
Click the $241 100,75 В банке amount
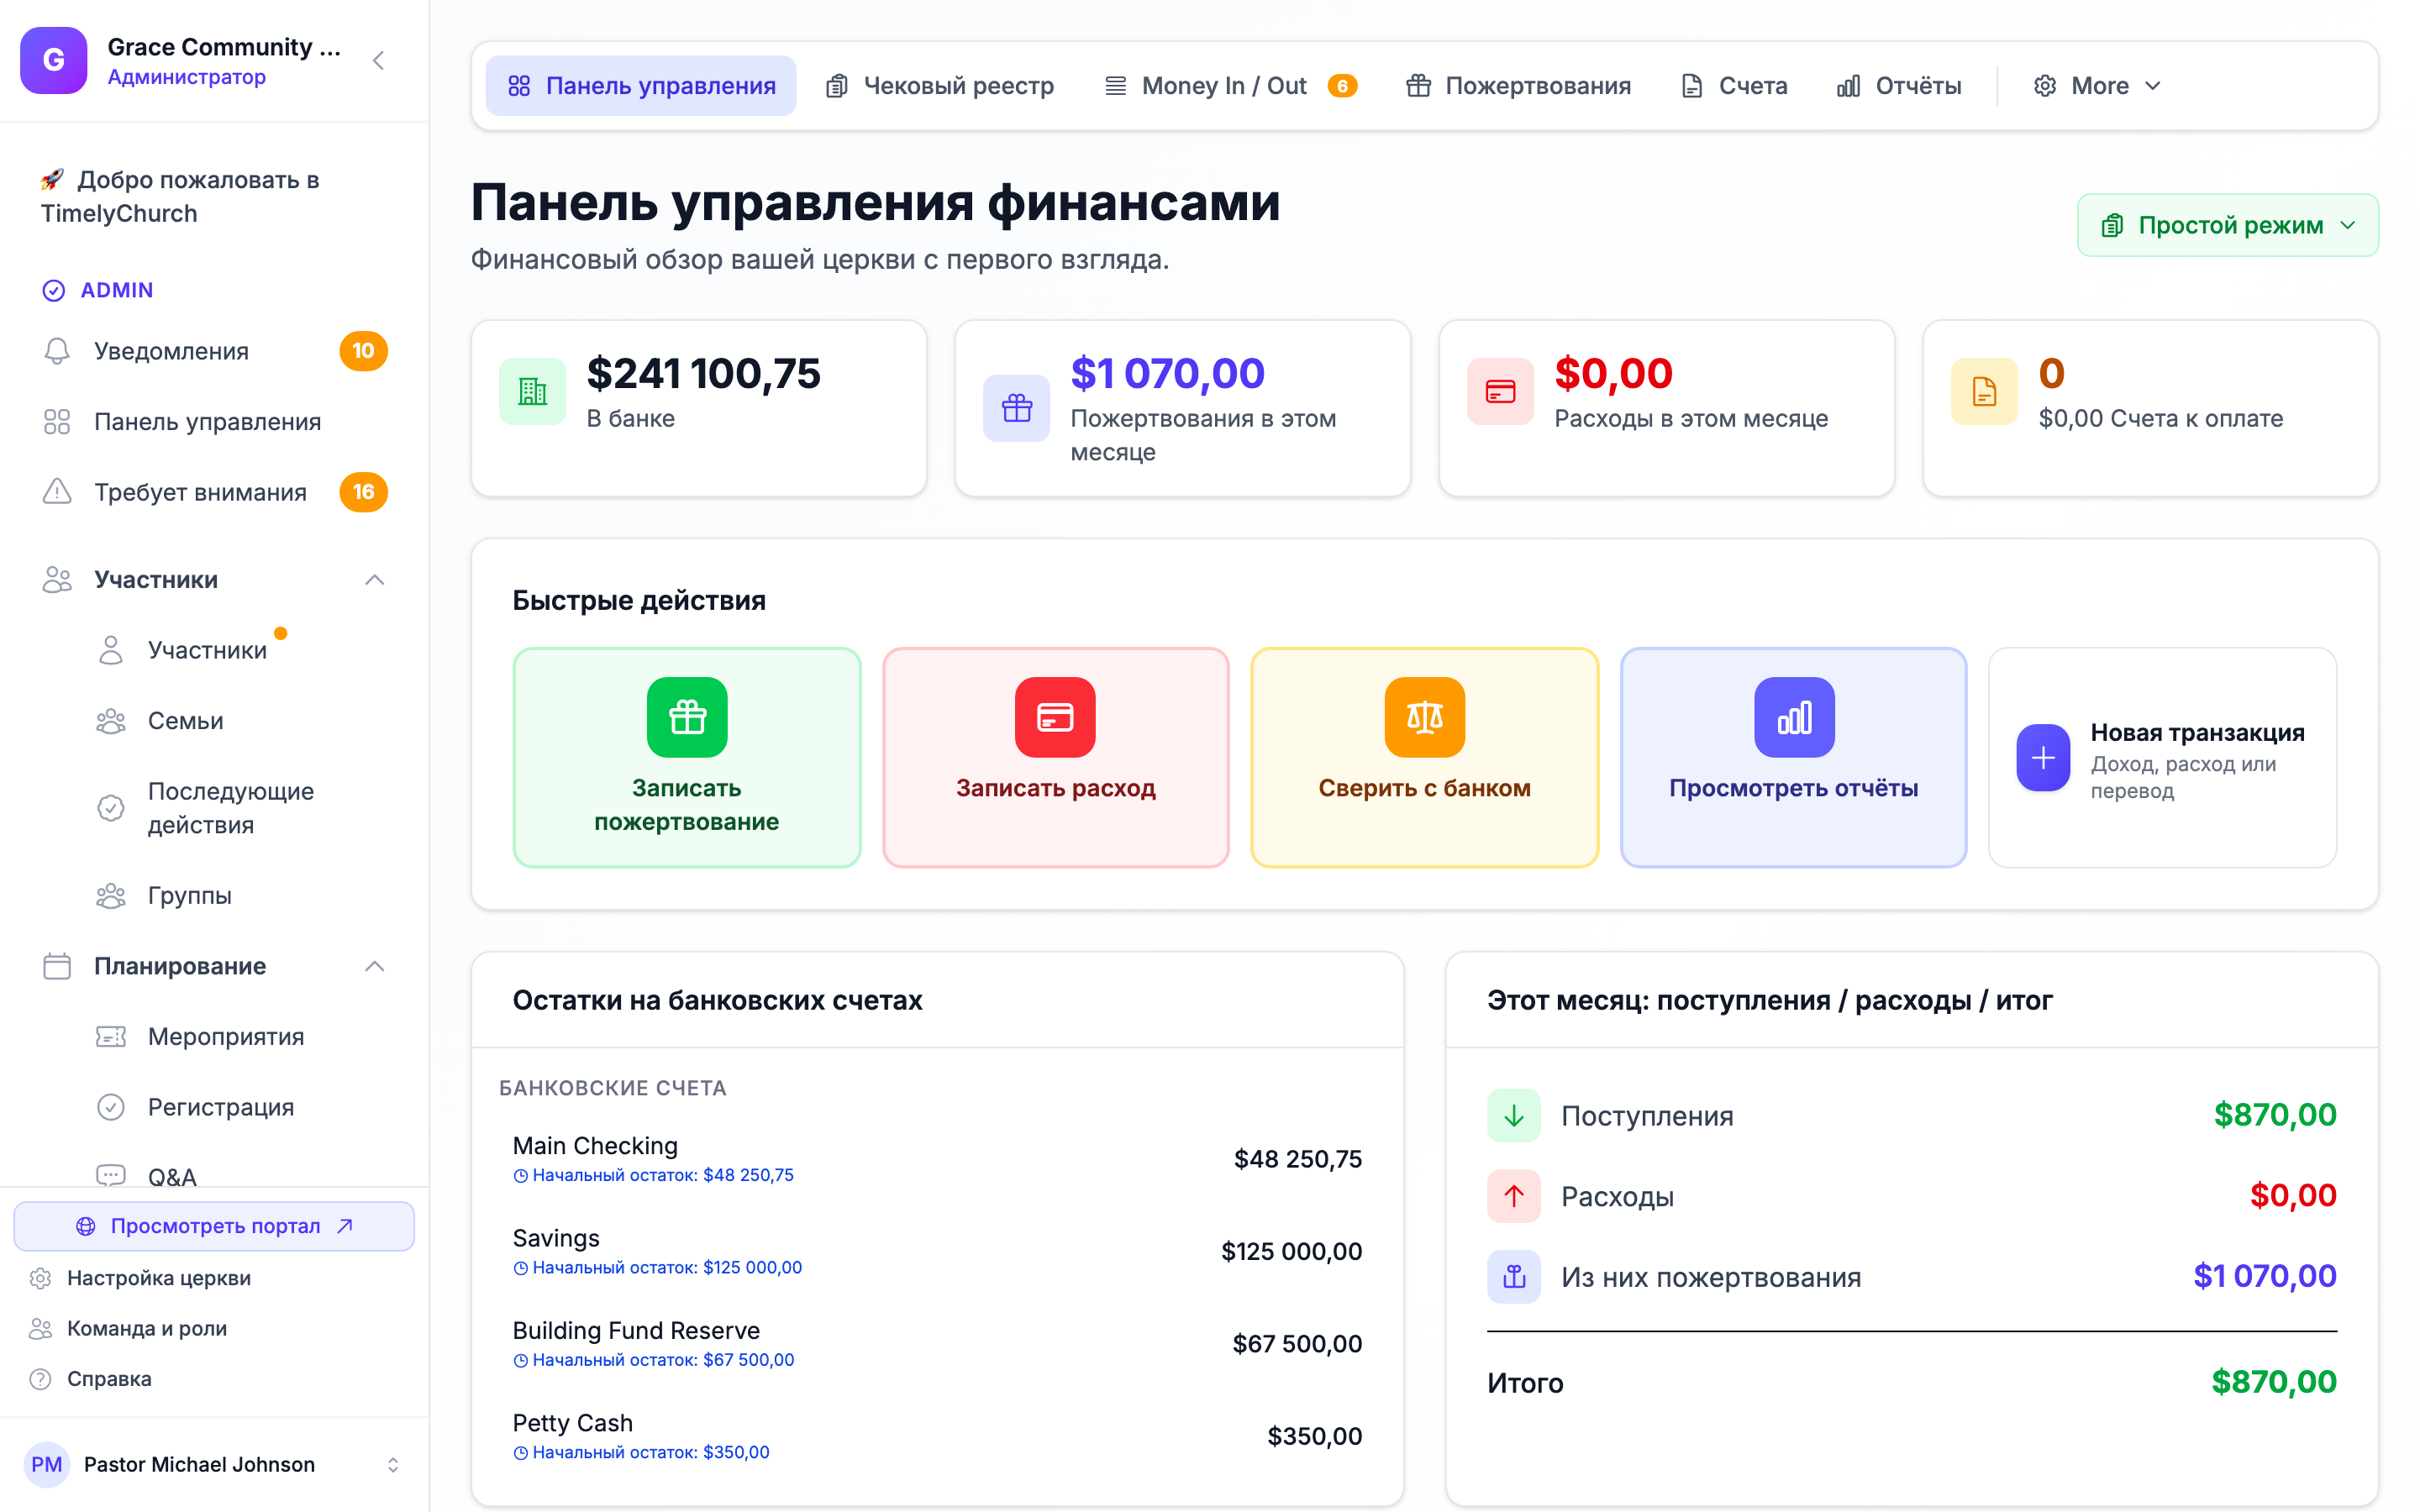coord(703,373)
